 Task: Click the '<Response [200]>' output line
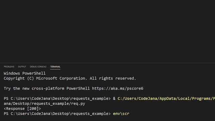click(22, 109)
